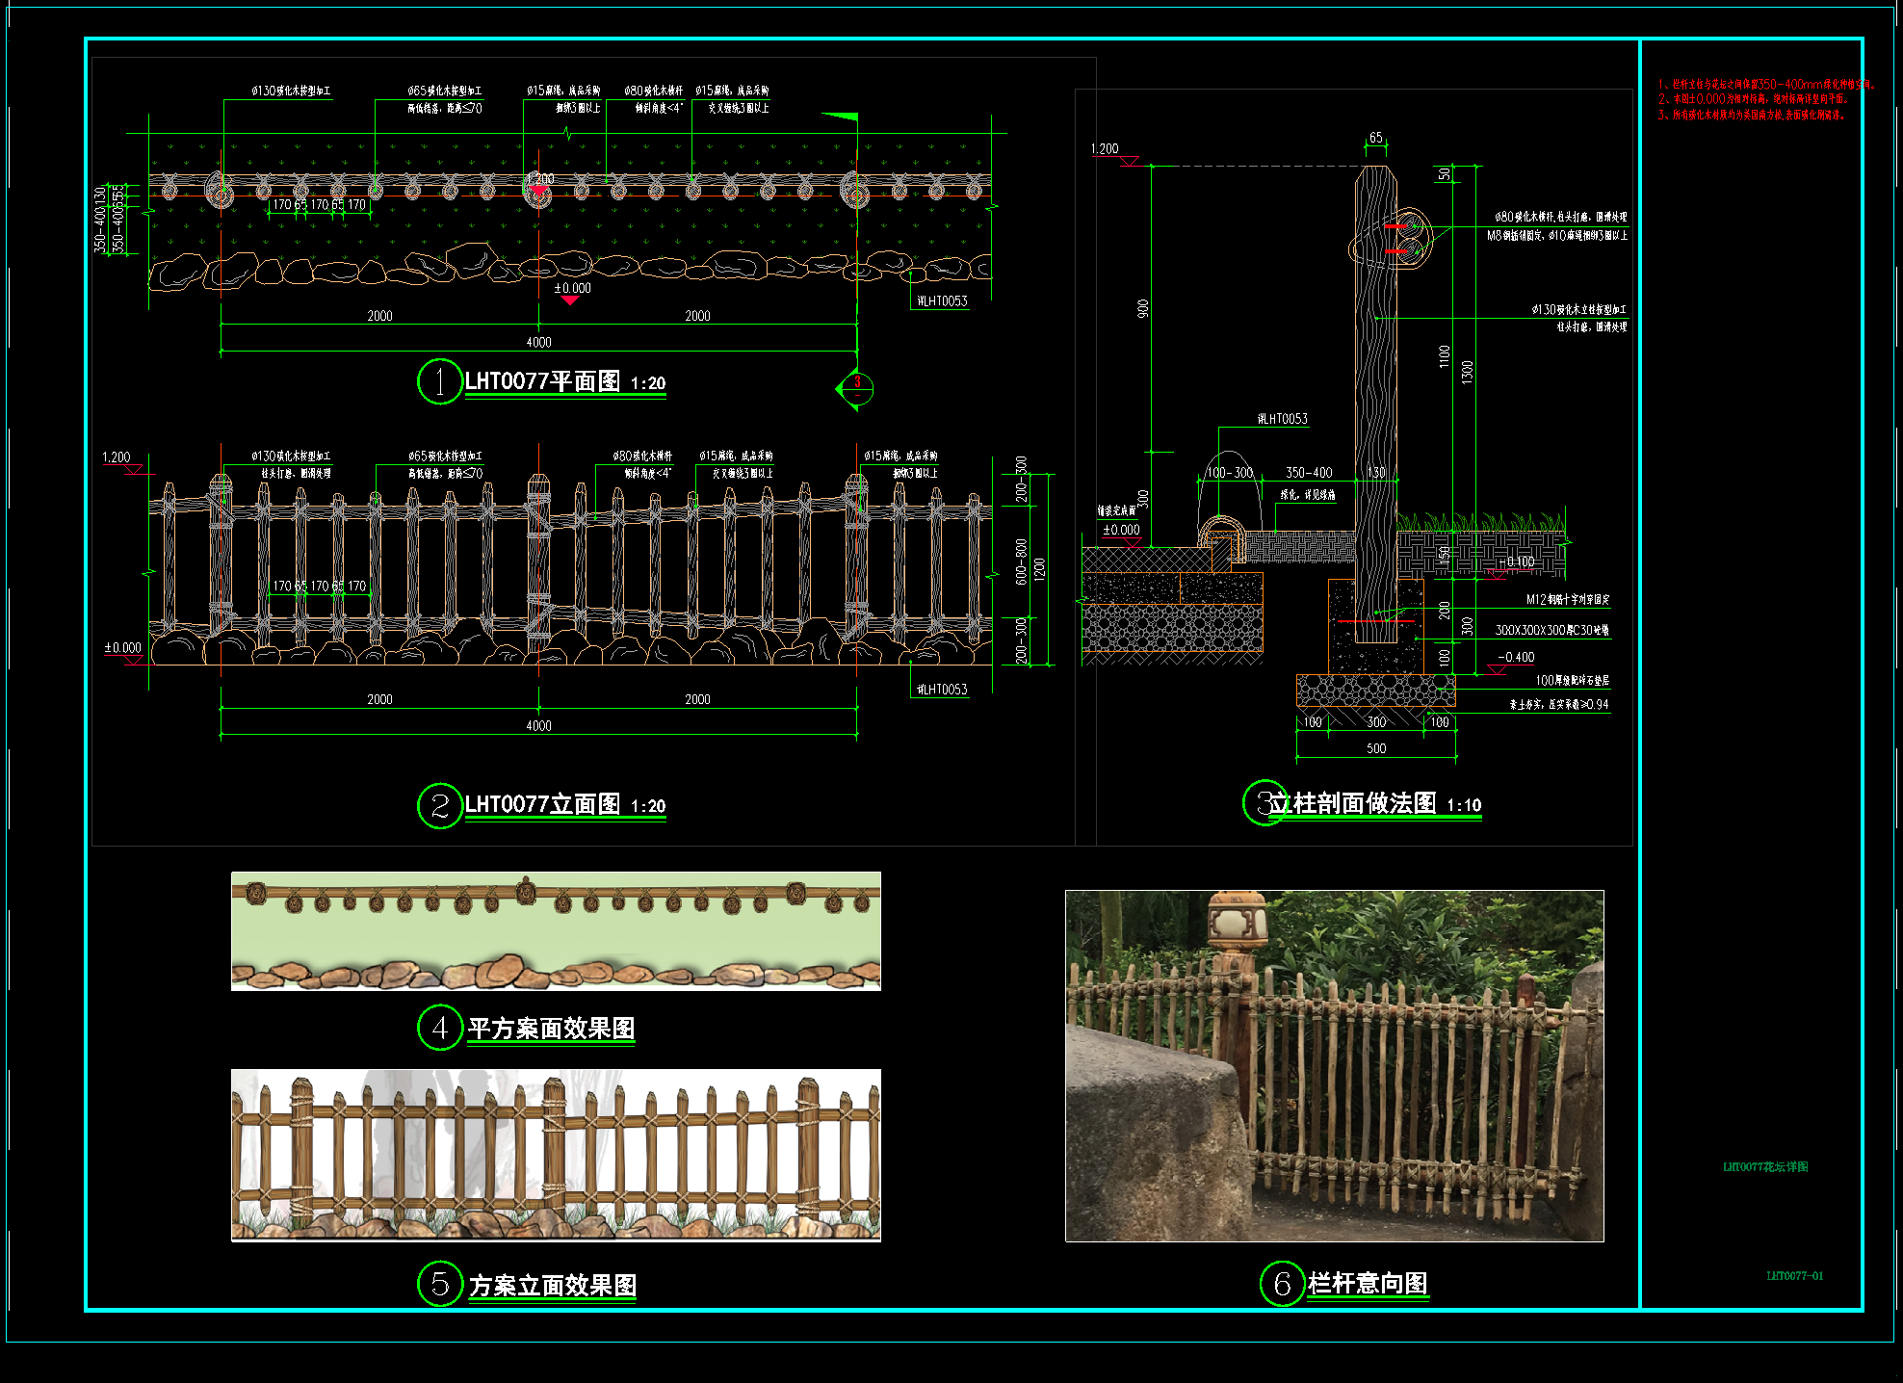Select the wooden fence reference photo
Viewport: 1903px width, 1383px height.
[1334, 1066]
